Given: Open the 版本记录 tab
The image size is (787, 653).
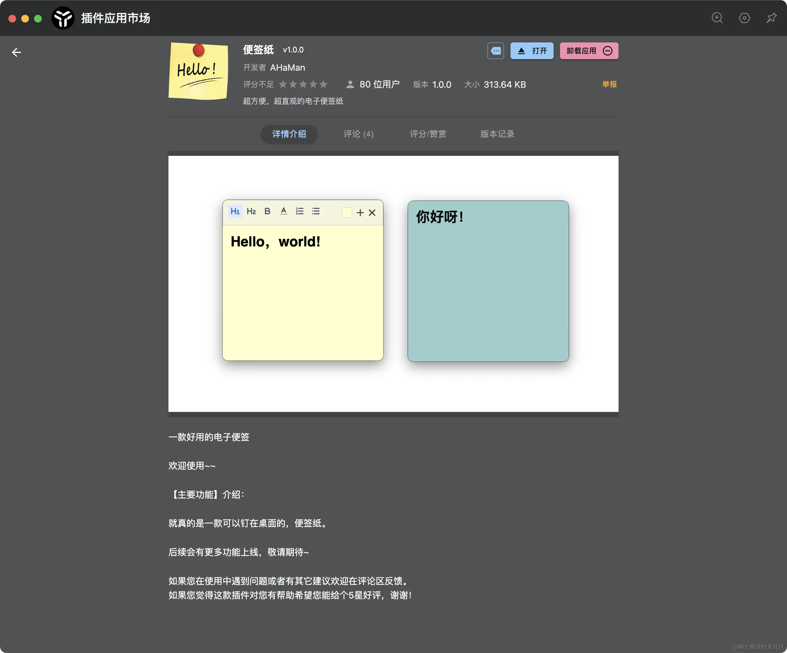Looking at the screenshot, I should coord(497,134).
